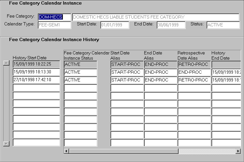This screenshot has height=162, width=244.
Task: Select the Fee Category field containing DOM-HECS
Action: point(54,17)
